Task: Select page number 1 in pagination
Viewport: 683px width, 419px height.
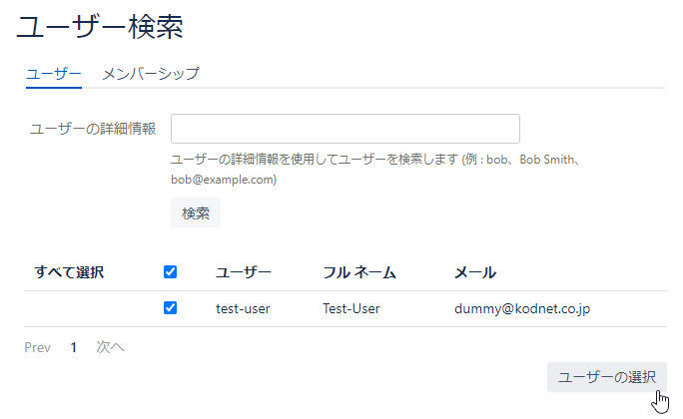Action: click(x=74, y=348)
